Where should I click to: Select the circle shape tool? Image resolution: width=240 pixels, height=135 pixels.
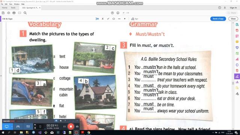114,19
